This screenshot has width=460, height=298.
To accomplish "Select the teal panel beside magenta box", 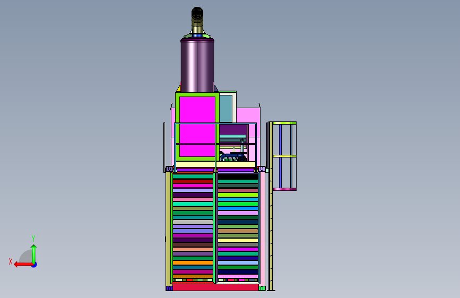I will pos(226,108).
